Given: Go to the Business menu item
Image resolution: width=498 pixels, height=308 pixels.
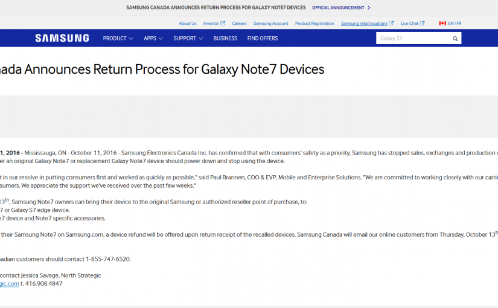Looking at the screenshot, I should [225, 38].
